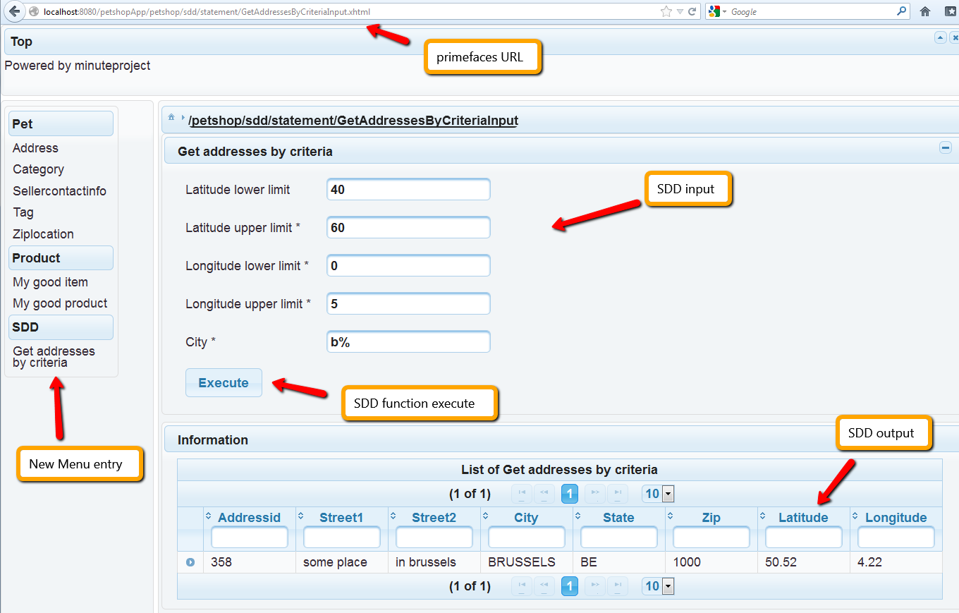Open bottom paginator page size dropdown
This screenshot has width=959, height=613.
pos(666,586)
